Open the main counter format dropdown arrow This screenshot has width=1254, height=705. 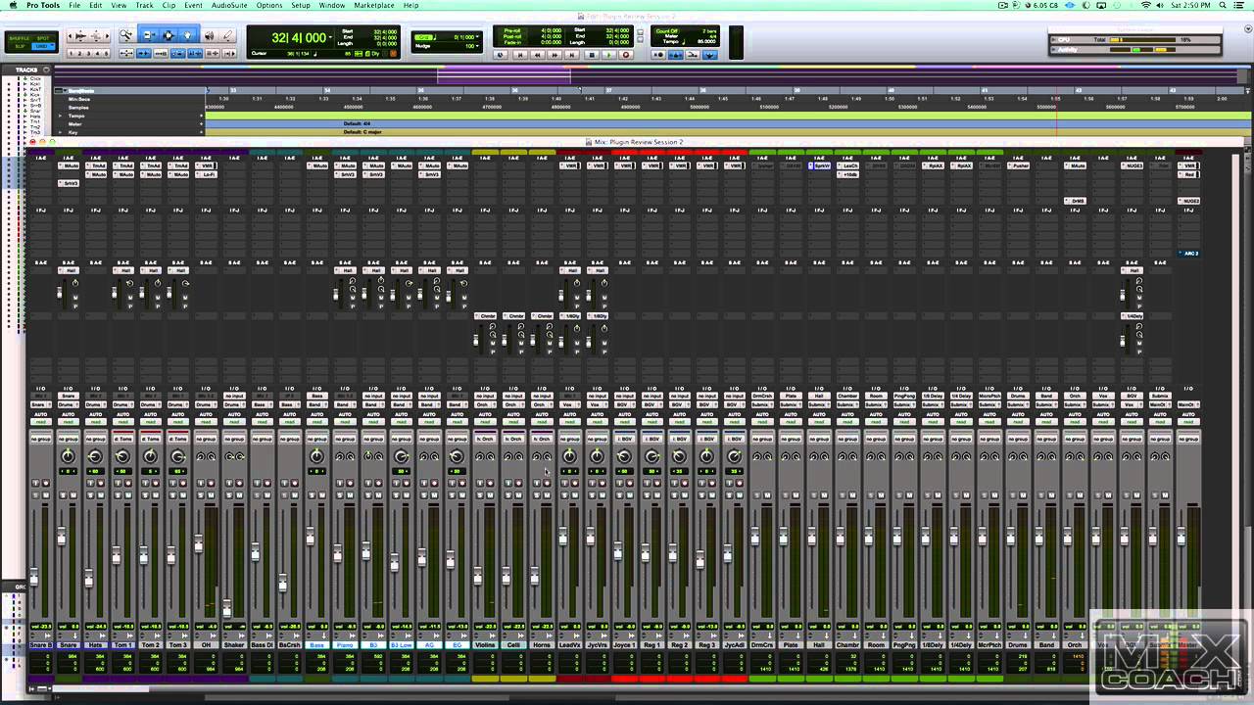click(330, 37)
